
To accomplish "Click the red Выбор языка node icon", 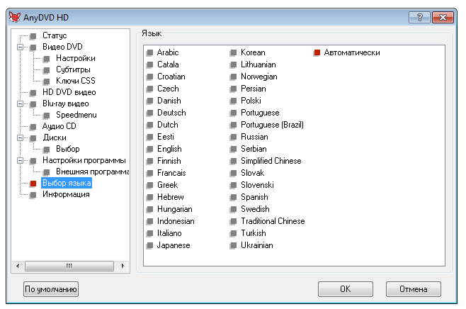I will 33,184.
